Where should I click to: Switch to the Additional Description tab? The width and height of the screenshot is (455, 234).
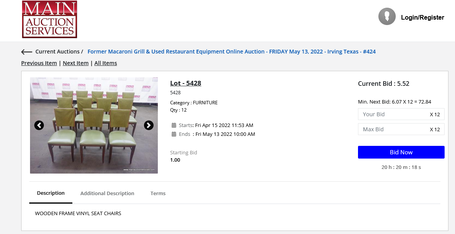[107, 194]
